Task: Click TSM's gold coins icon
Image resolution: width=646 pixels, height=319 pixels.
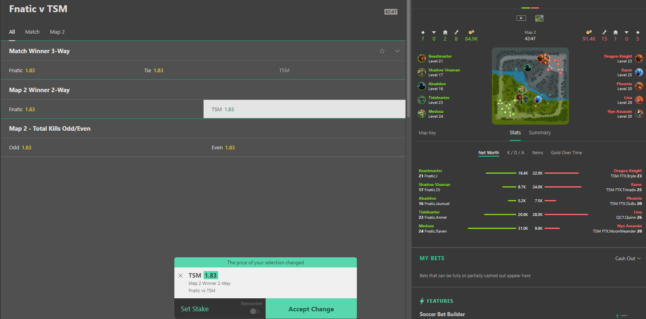Action: pyautogui.click(x=589, y=32)
